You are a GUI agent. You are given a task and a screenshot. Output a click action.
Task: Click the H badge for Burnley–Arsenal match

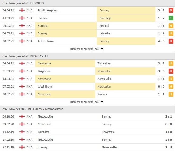coord(171,26)
